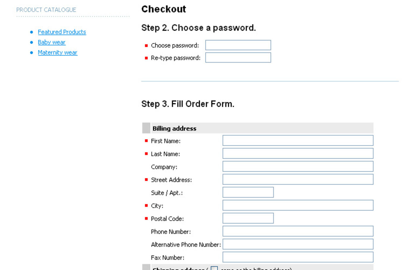Image resolution: width=415 pixels, height=270 pixels.
Task: Select the Fax Number input box
Action: coord(298,257)
